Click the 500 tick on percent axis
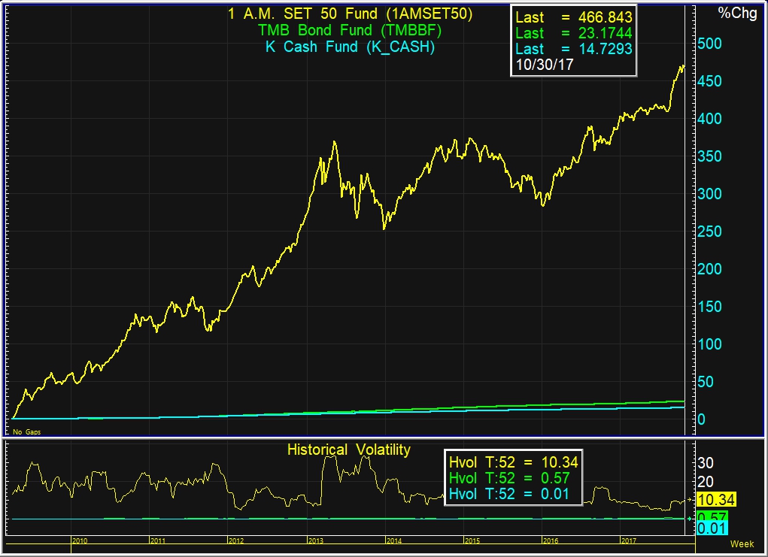This screenshot has height=557, width=768. tap(709, 44)
